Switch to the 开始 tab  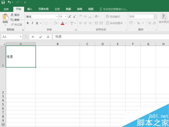19,9
